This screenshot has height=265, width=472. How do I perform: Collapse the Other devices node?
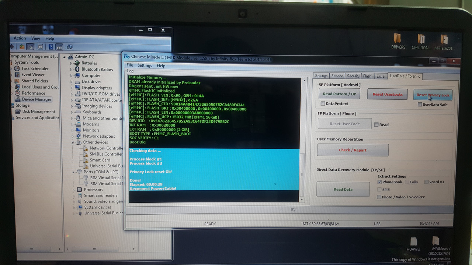[x=73, y=142]
